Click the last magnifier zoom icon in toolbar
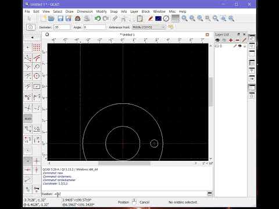The image size is (279, 209). pyautogui.click(x=231, y=19)
